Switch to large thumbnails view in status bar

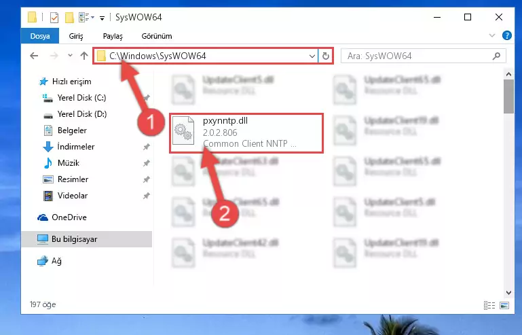click(x=504, y=305)
